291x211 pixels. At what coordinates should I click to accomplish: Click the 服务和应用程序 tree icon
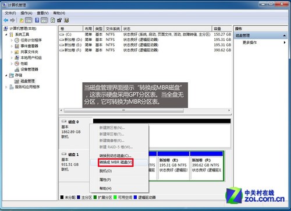(12, 87)
